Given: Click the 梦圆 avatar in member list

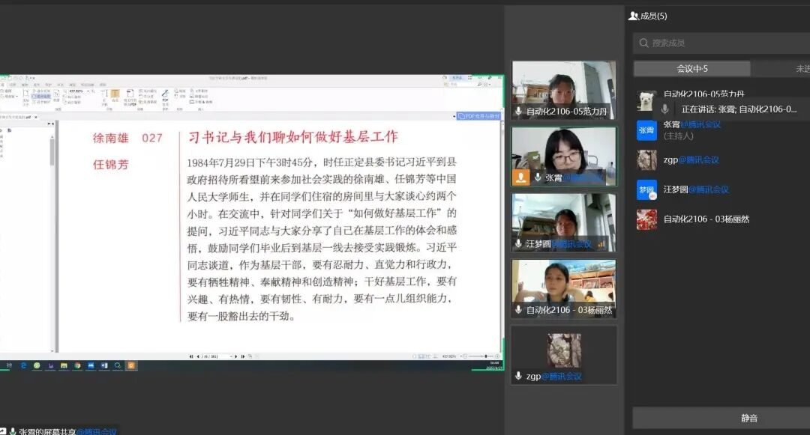Looking at the screenshot, I should pos(646,189).
